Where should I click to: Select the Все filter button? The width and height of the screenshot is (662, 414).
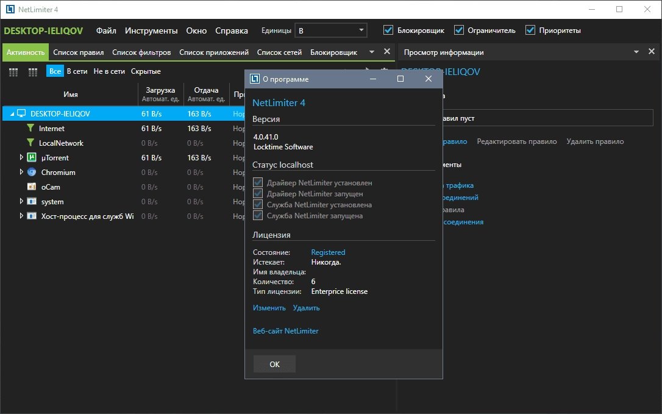tap(55, 71)
